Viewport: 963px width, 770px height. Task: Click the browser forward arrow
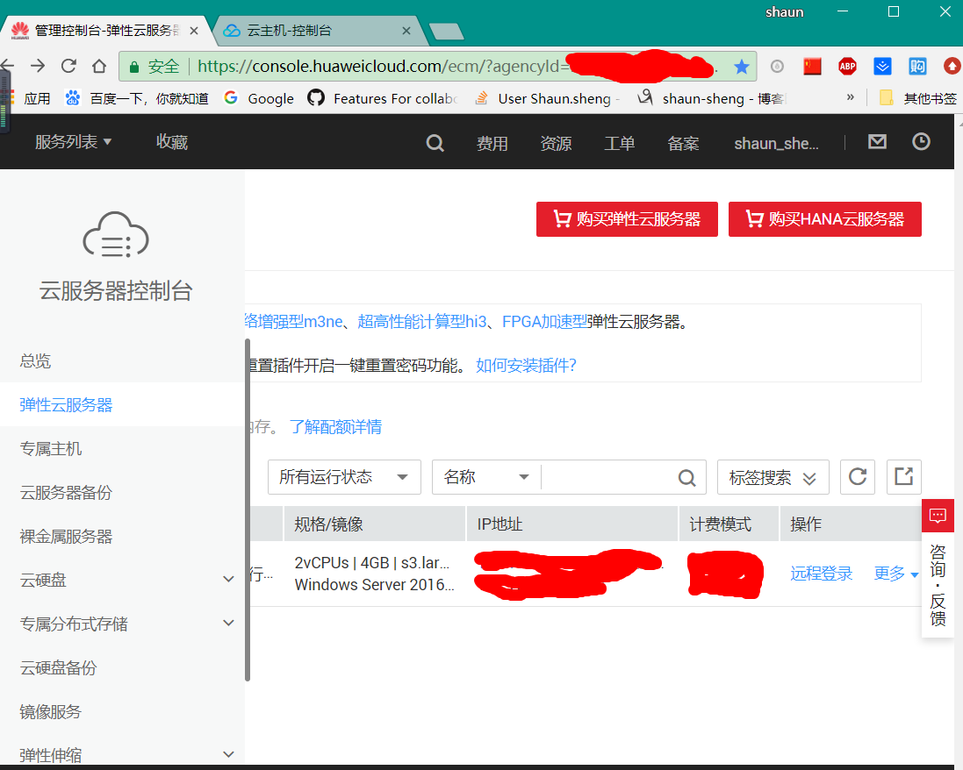(x=38, y=66)
